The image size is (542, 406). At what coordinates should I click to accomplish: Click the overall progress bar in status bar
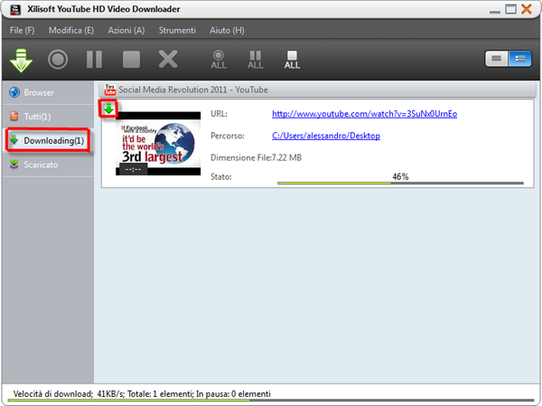(x=271, y=401)
